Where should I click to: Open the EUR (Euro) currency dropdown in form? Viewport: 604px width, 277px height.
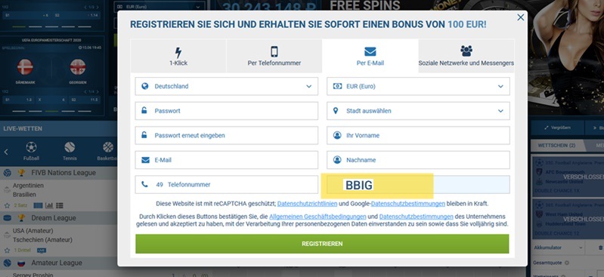[418, 86]
